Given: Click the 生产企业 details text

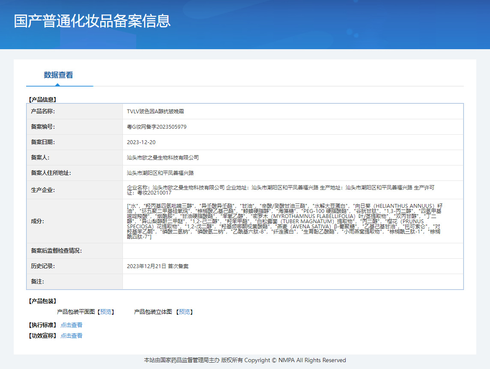Looking at the screenshot, I should (x=281, y=190).
